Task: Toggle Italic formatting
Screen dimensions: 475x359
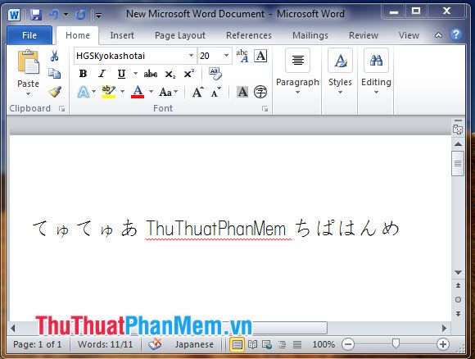Action: [x=102, y=74]
